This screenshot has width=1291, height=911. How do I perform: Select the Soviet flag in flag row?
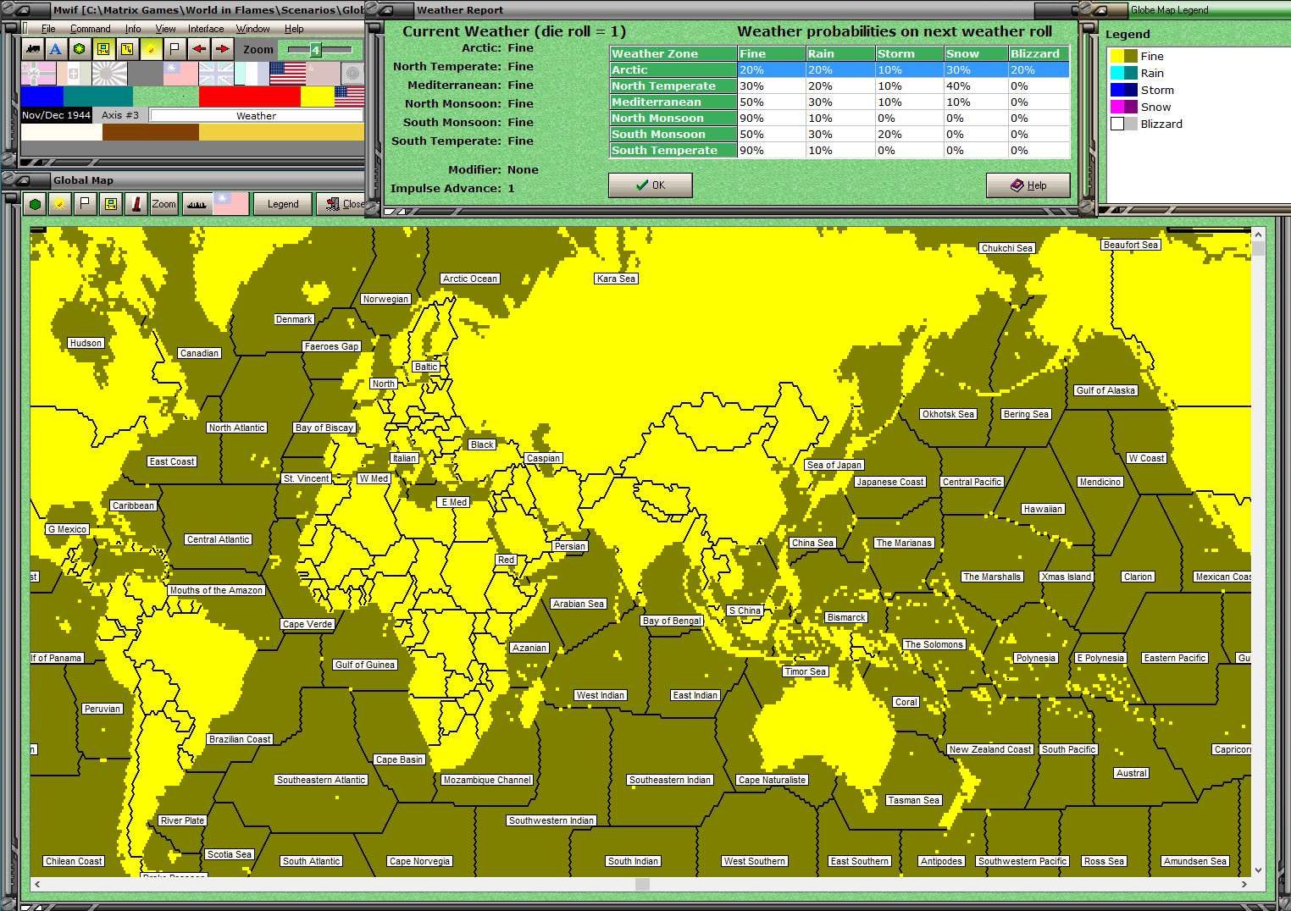pyautogui.click(x=323, y=74)
